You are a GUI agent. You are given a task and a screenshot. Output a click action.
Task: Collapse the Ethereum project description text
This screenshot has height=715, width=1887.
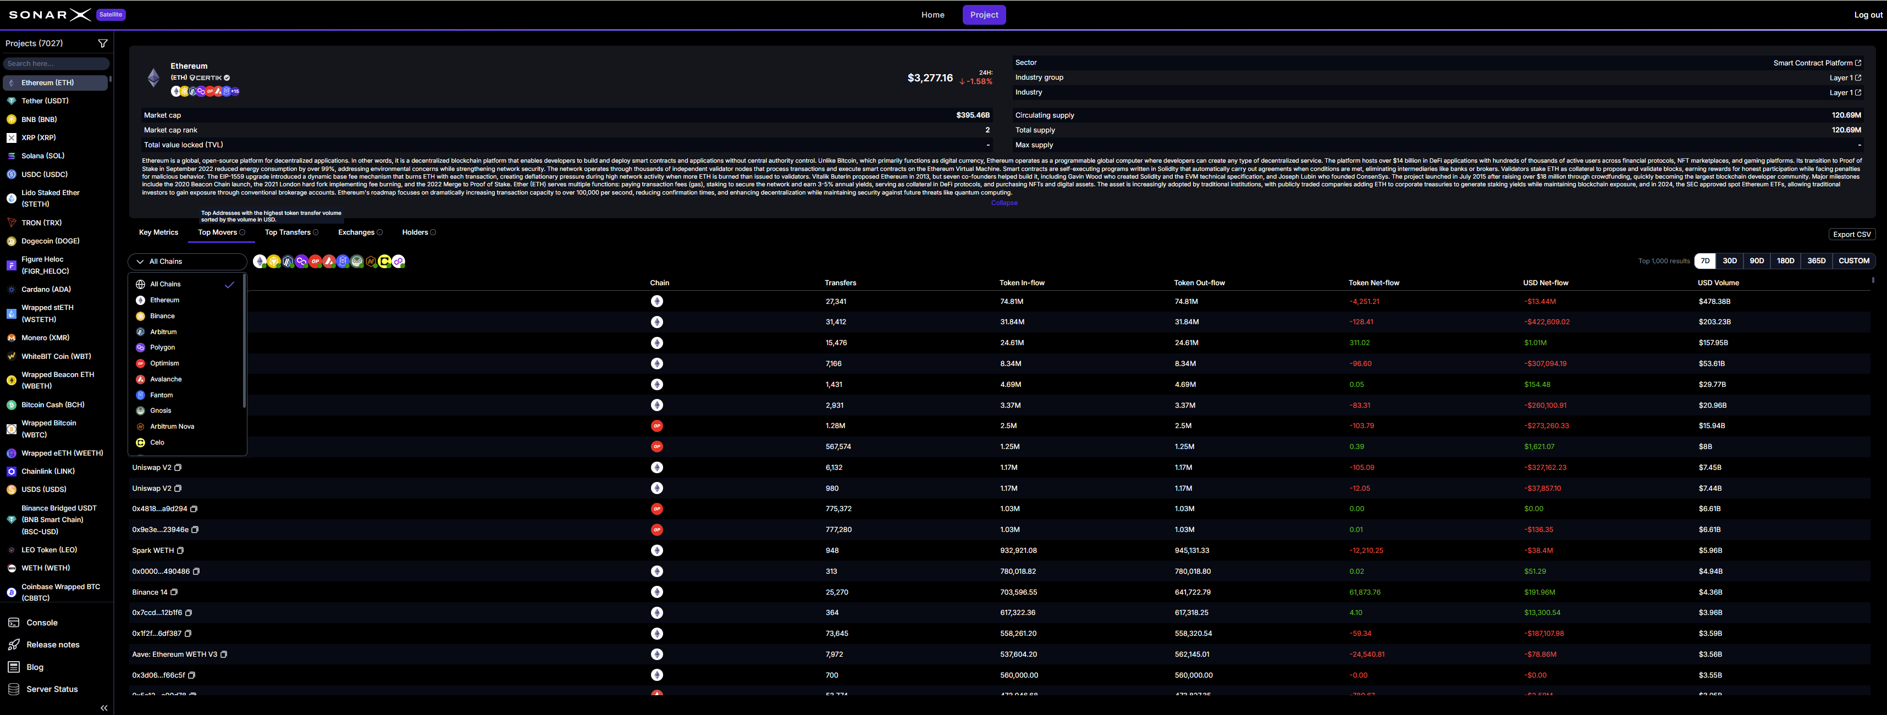click(x=1003, y=203)
